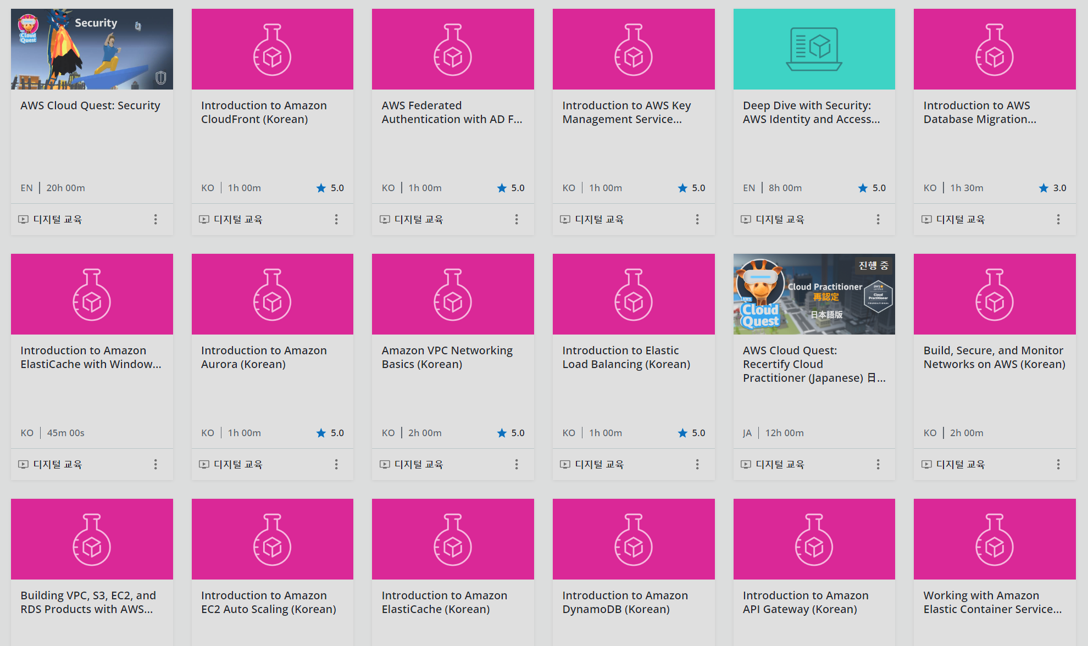Click digital training icon on AWS Key Management card
This screenshot has height=646, width=1088.
565,219
